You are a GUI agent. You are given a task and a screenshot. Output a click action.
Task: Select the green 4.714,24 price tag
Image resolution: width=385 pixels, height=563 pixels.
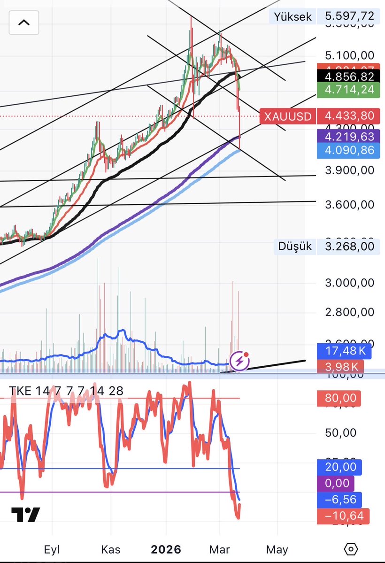click(348, 90)
